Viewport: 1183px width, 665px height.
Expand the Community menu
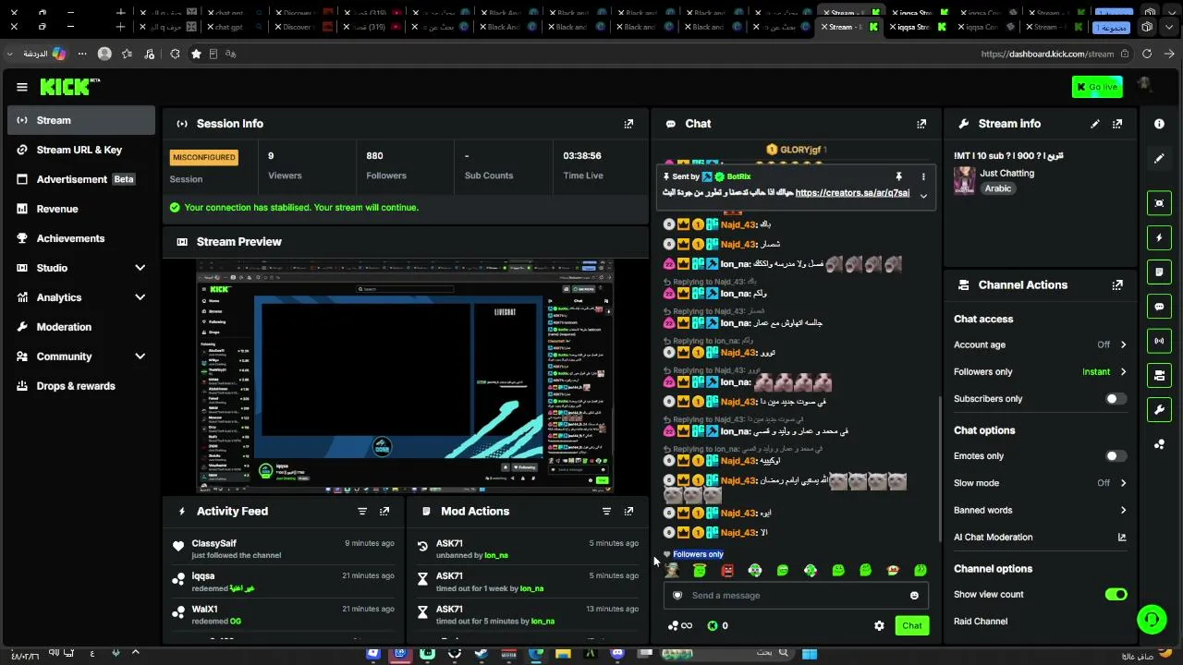click(x=81, y=357)
